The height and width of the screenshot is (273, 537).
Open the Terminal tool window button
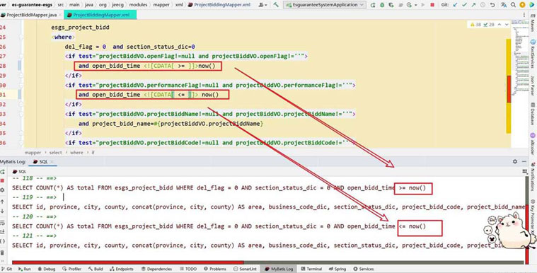(x=311, y=269)
